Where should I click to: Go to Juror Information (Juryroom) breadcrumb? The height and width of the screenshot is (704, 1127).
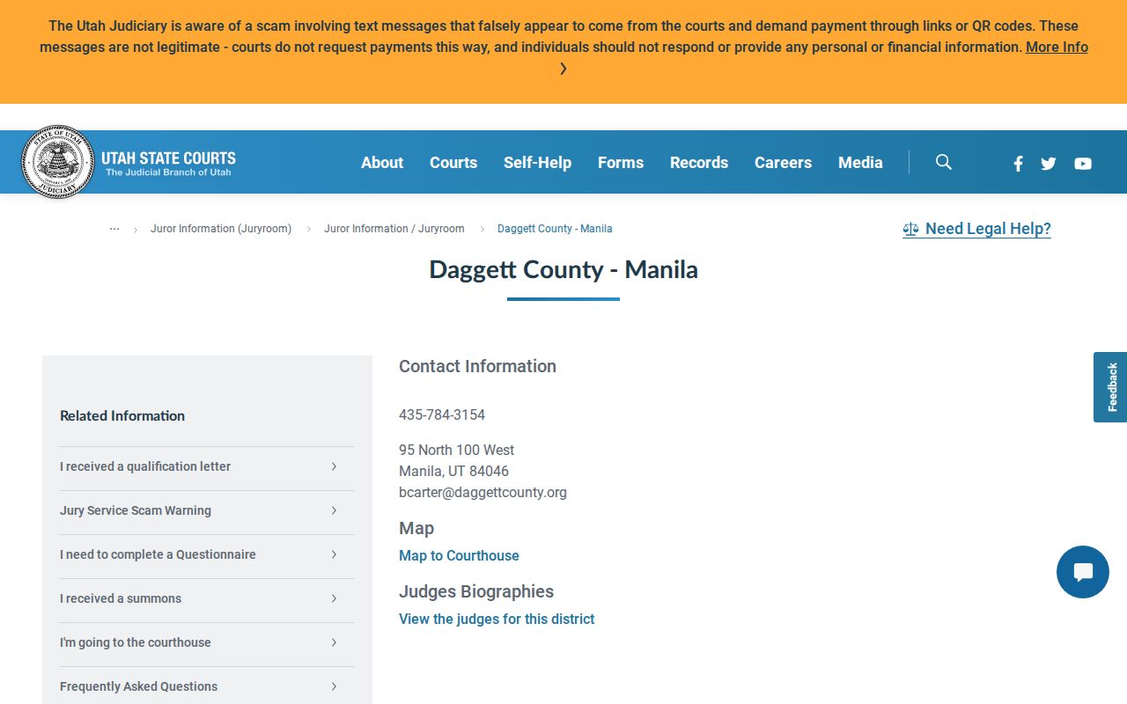(x=221, y=229)
